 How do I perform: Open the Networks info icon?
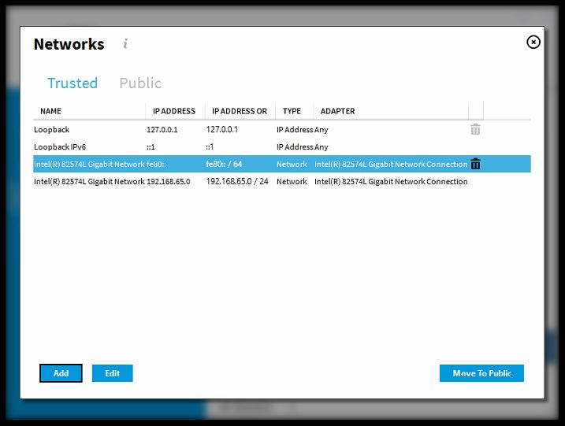[125, 44]
